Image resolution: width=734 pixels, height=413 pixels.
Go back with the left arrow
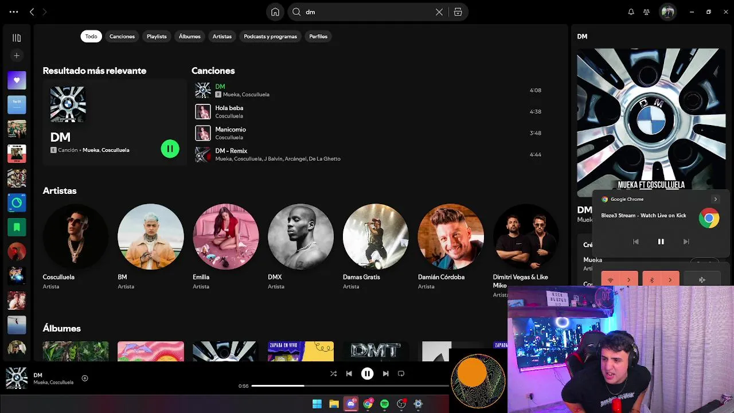click(32, 11)
